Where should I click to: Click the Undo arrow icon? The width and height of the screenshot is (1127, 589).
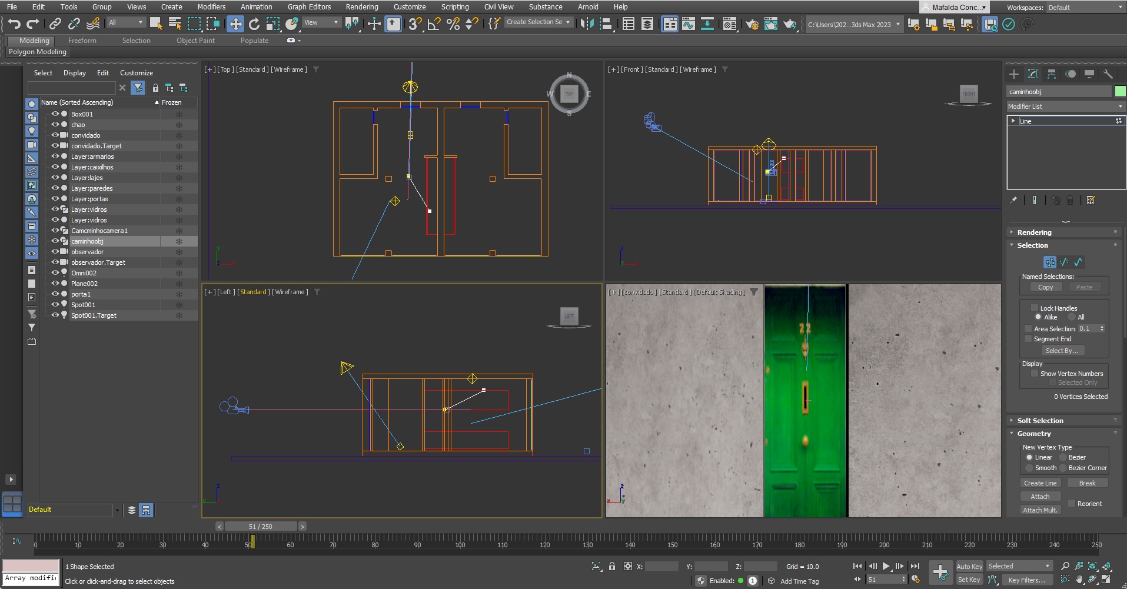tap(14, 24)
